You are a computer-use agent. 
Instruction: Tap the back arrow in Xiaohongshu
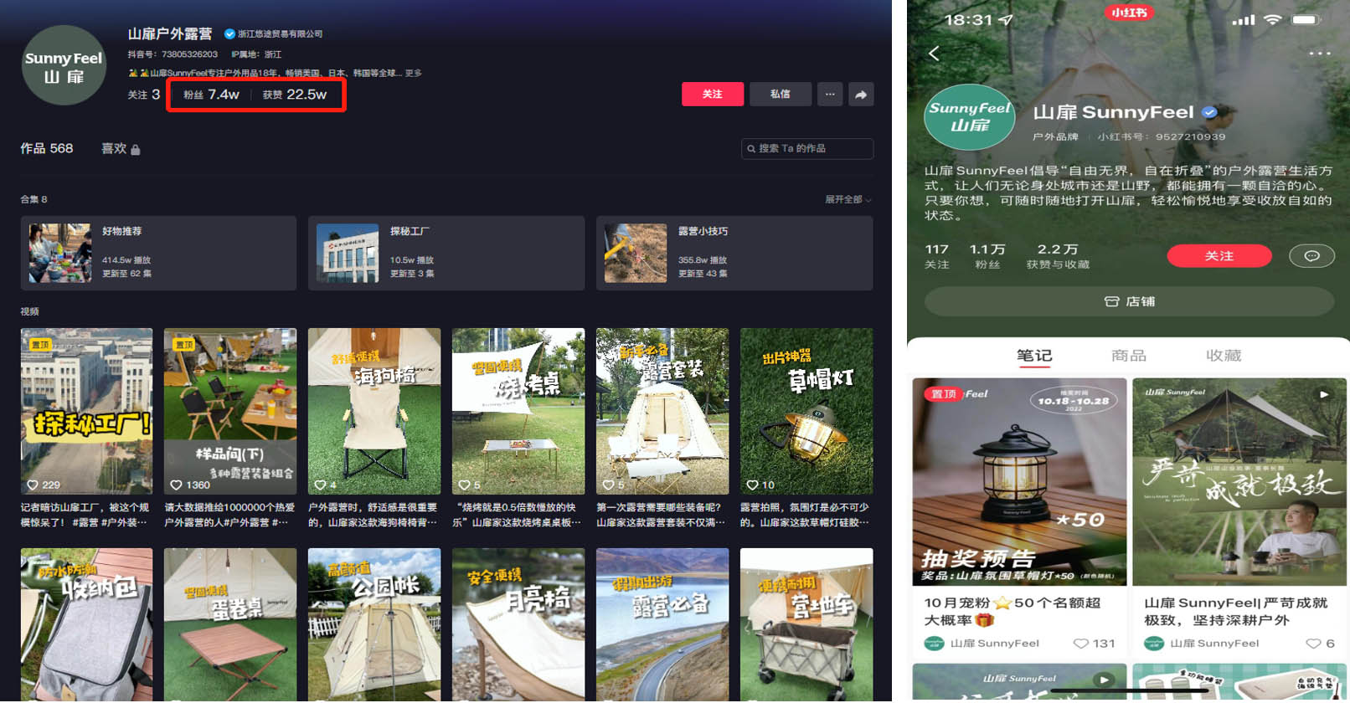934,54
